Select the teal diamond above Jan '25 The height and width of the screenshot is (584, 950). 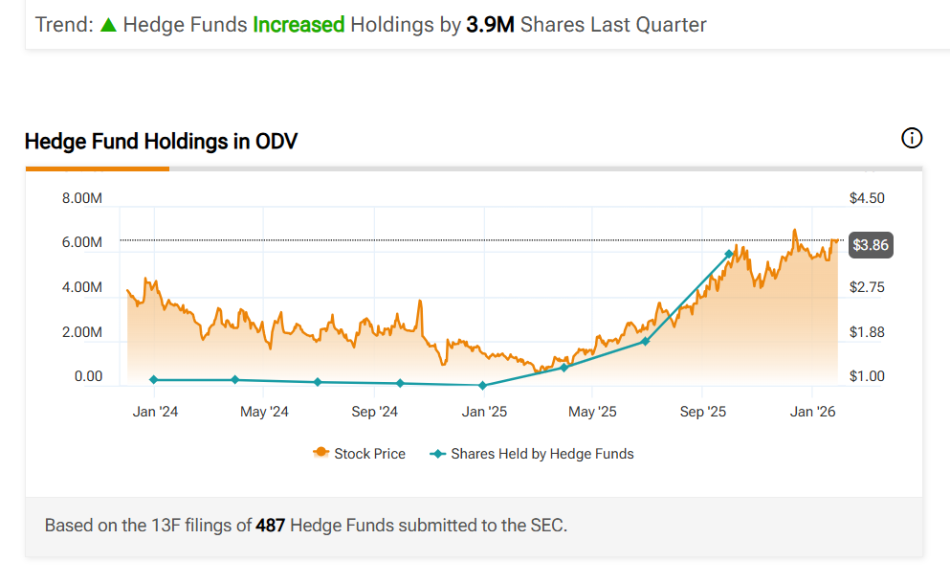pyautogui.click(x=483, y=386)
